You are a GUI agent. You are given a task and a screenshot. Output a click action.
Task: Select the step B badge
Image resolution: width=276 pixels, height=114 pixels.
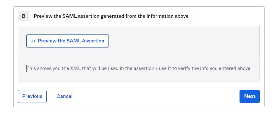coord(23,16)
